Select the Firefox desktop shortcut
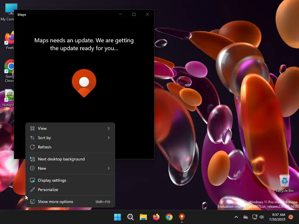 9,40
